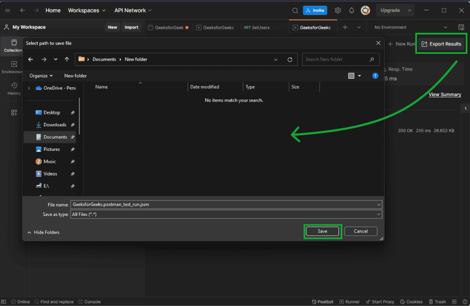
Task: Switch to the GET listUsers tab
Action: [x=256, y=28]
